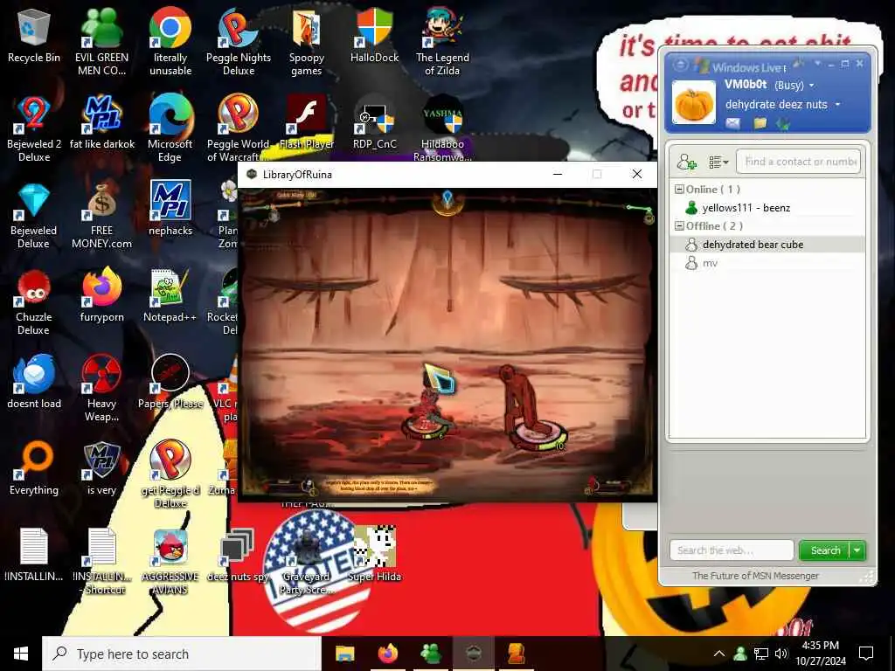
Task: Switch to LibraryOfRuina taskbar button
Action: coord(473,654)
